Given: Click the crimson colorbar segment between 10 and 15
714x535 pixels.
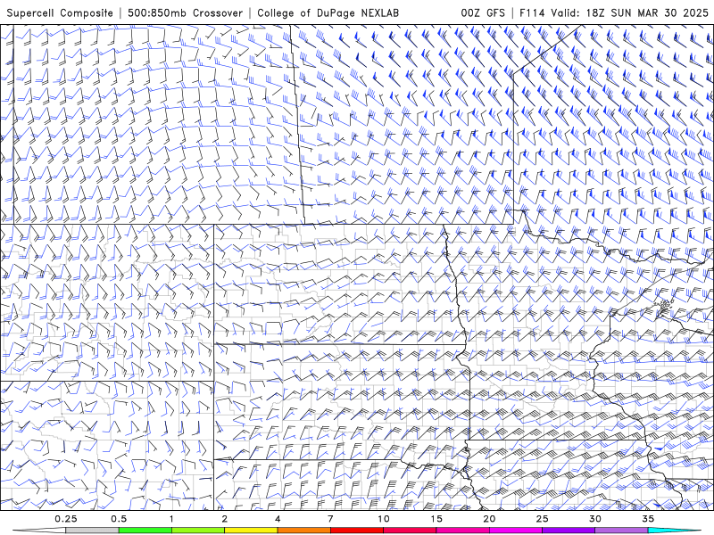Looking at the screenshot, I should (410, 531).
